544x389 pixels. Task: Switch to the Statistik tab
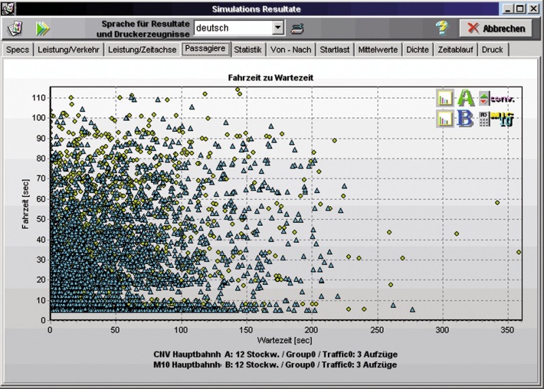tap(248, 50)
